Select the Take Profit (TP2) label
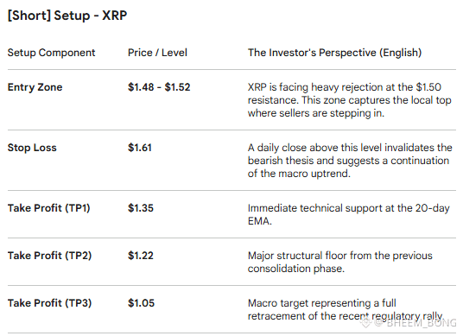463x336 pixels. (49, 256)
